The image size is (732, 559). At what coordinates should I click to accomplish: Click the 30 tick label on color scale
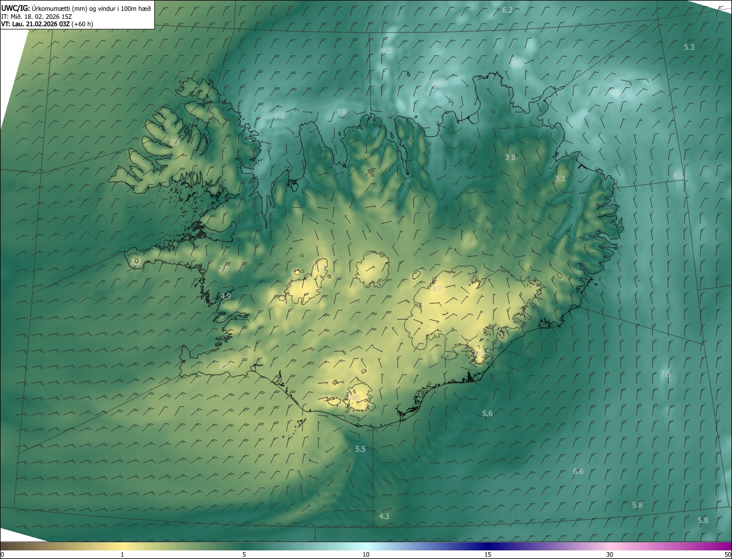(x=610, y=554)
